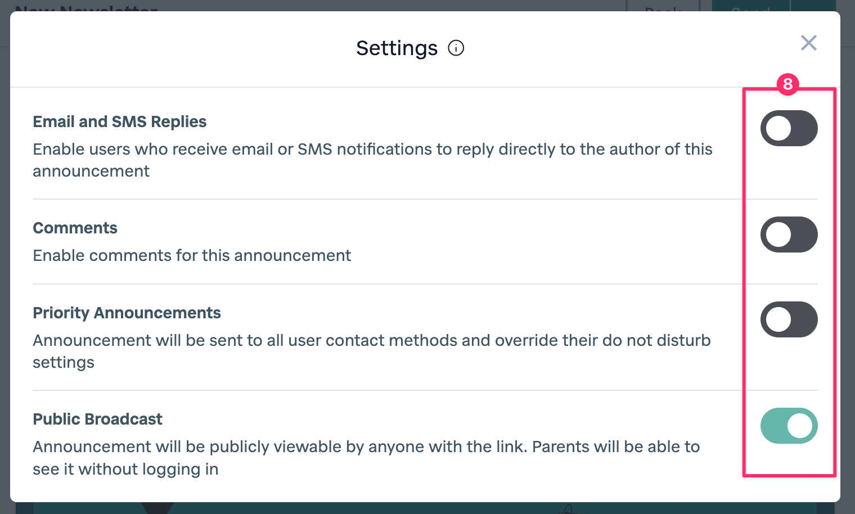The image size is (855, 514).
Task: Click the Public Broadcast heading
Action: pyautogui.click(x=97, y=419)
